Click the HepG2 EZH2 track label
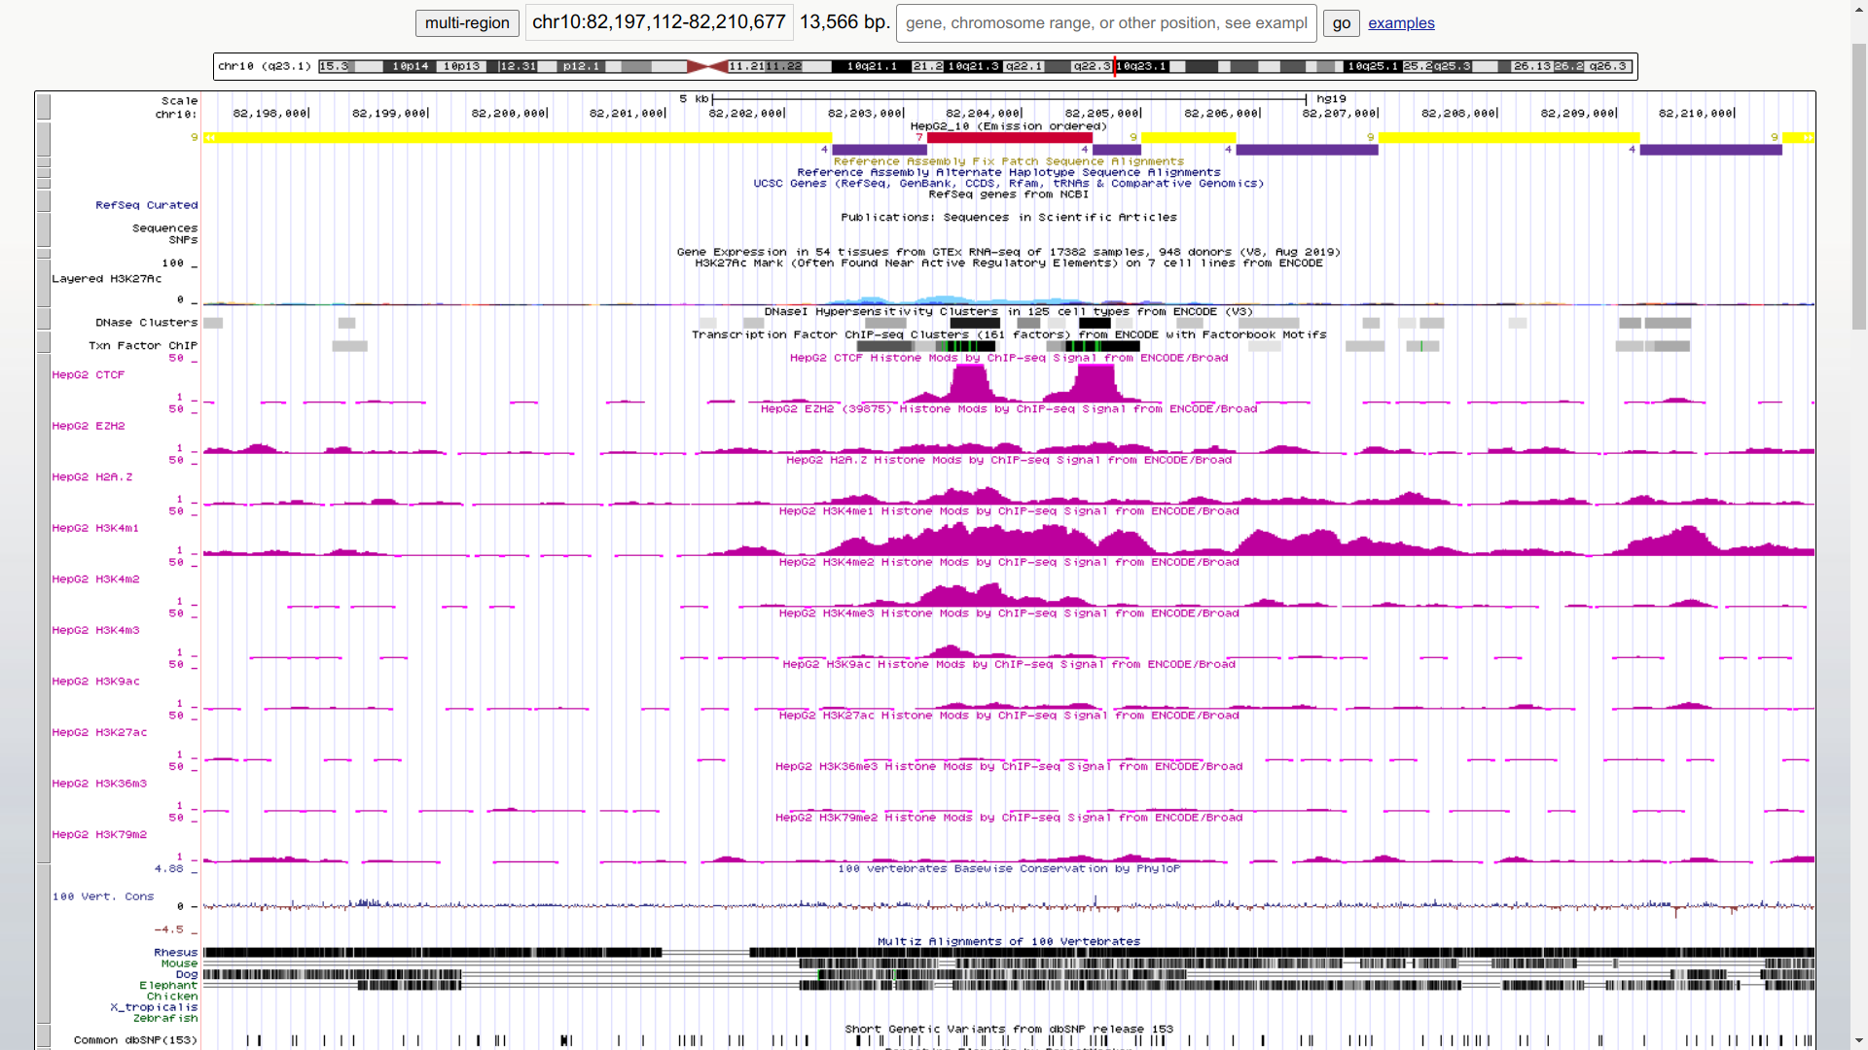 pos(89,426)
